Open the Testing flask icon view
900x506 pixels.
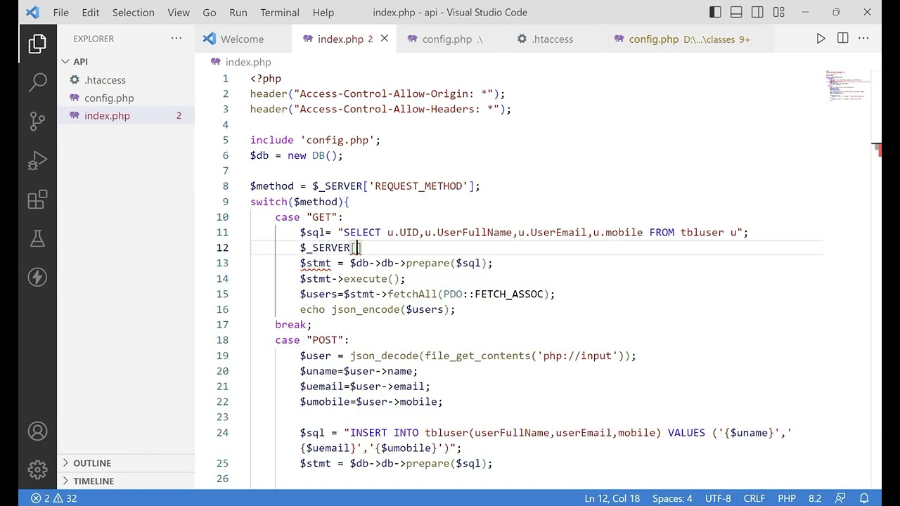(x=37, y=239)
